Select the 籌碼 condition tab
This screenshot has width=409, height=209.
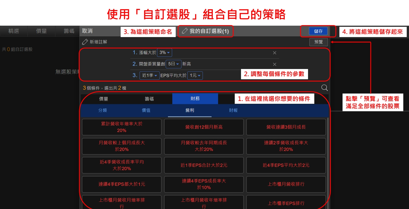[x=149, y=99]
